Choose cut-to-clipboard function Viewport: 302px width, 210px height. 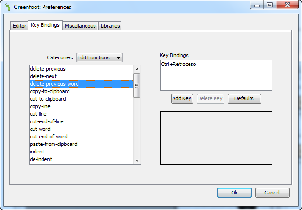pos(81,99)
